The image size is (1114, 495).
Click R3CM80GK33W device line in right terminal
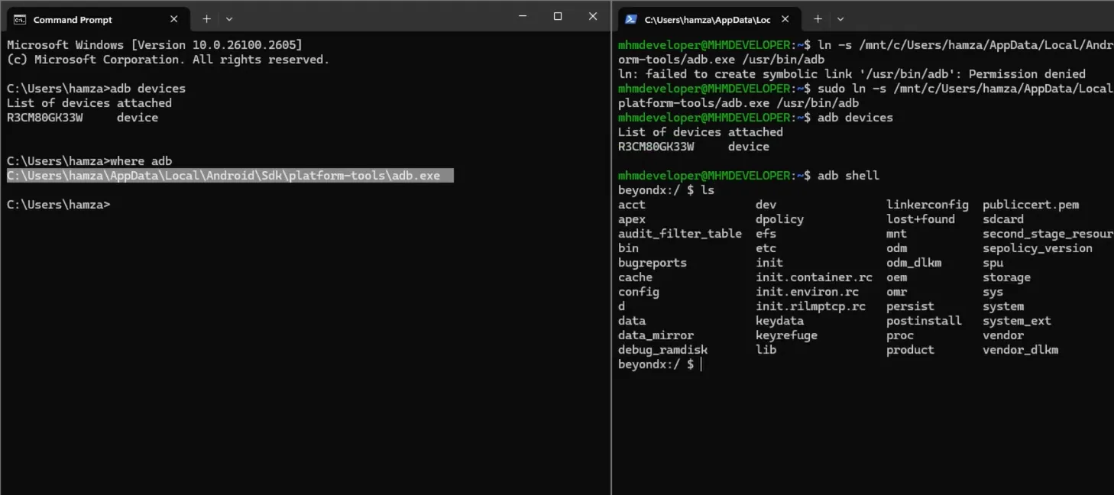(694, 147)
